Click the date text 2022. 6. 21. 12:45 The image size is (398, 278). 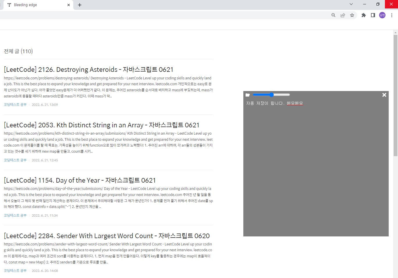[45, 160]
